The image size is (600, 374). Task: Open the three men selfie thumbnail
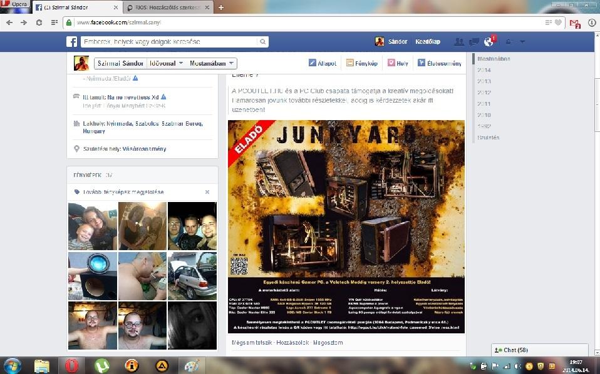point(192,226)
